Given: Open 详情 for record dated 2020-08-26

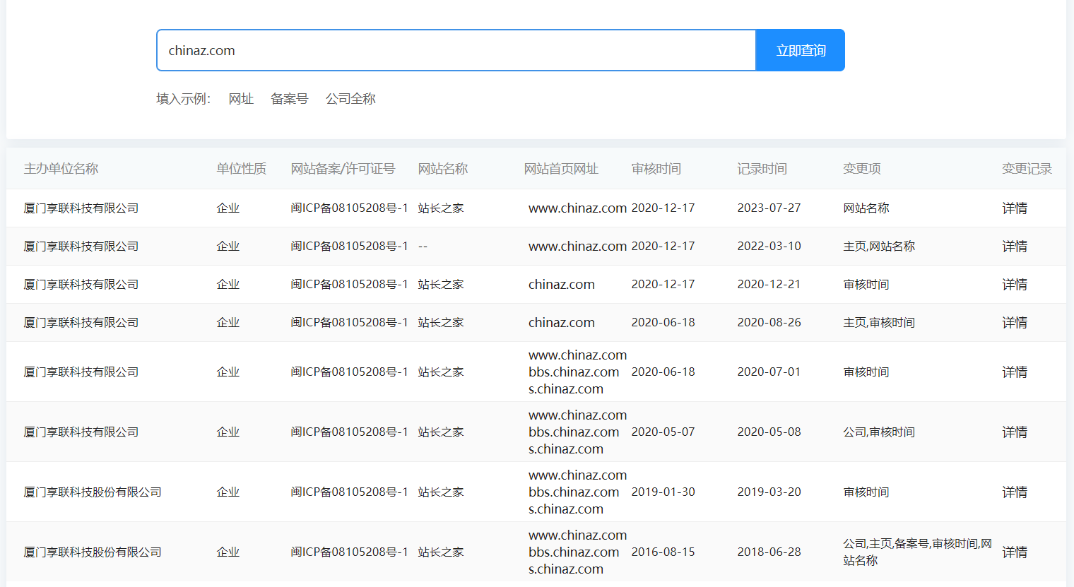Looking at the screenshot, I should (1015, 323).
